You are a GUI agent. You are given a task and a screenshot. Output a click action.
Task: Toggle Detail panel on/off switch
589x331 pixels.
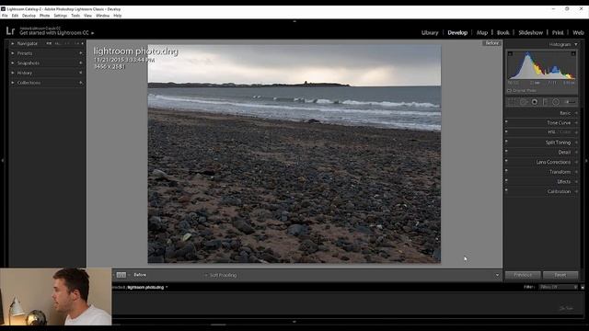pos(506,151)
